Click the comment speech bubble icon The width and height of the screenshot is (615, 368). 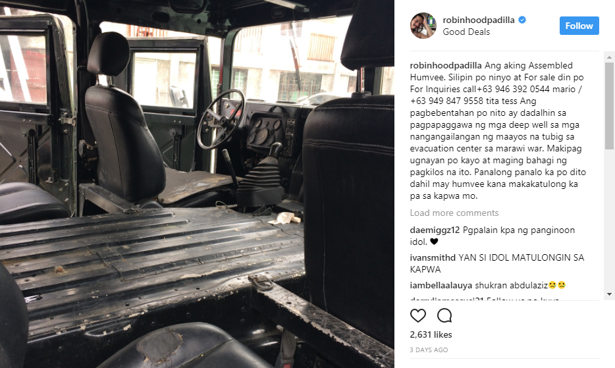pyautogui.click(x=444, y=315)
